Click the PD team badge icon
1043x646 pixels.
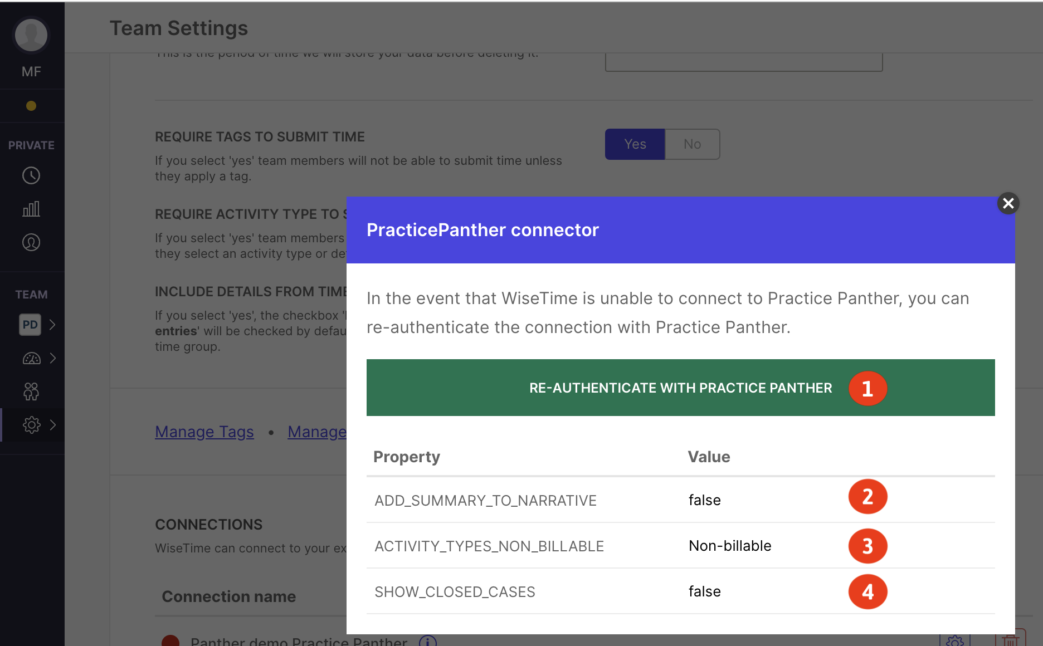coord(30,325)
